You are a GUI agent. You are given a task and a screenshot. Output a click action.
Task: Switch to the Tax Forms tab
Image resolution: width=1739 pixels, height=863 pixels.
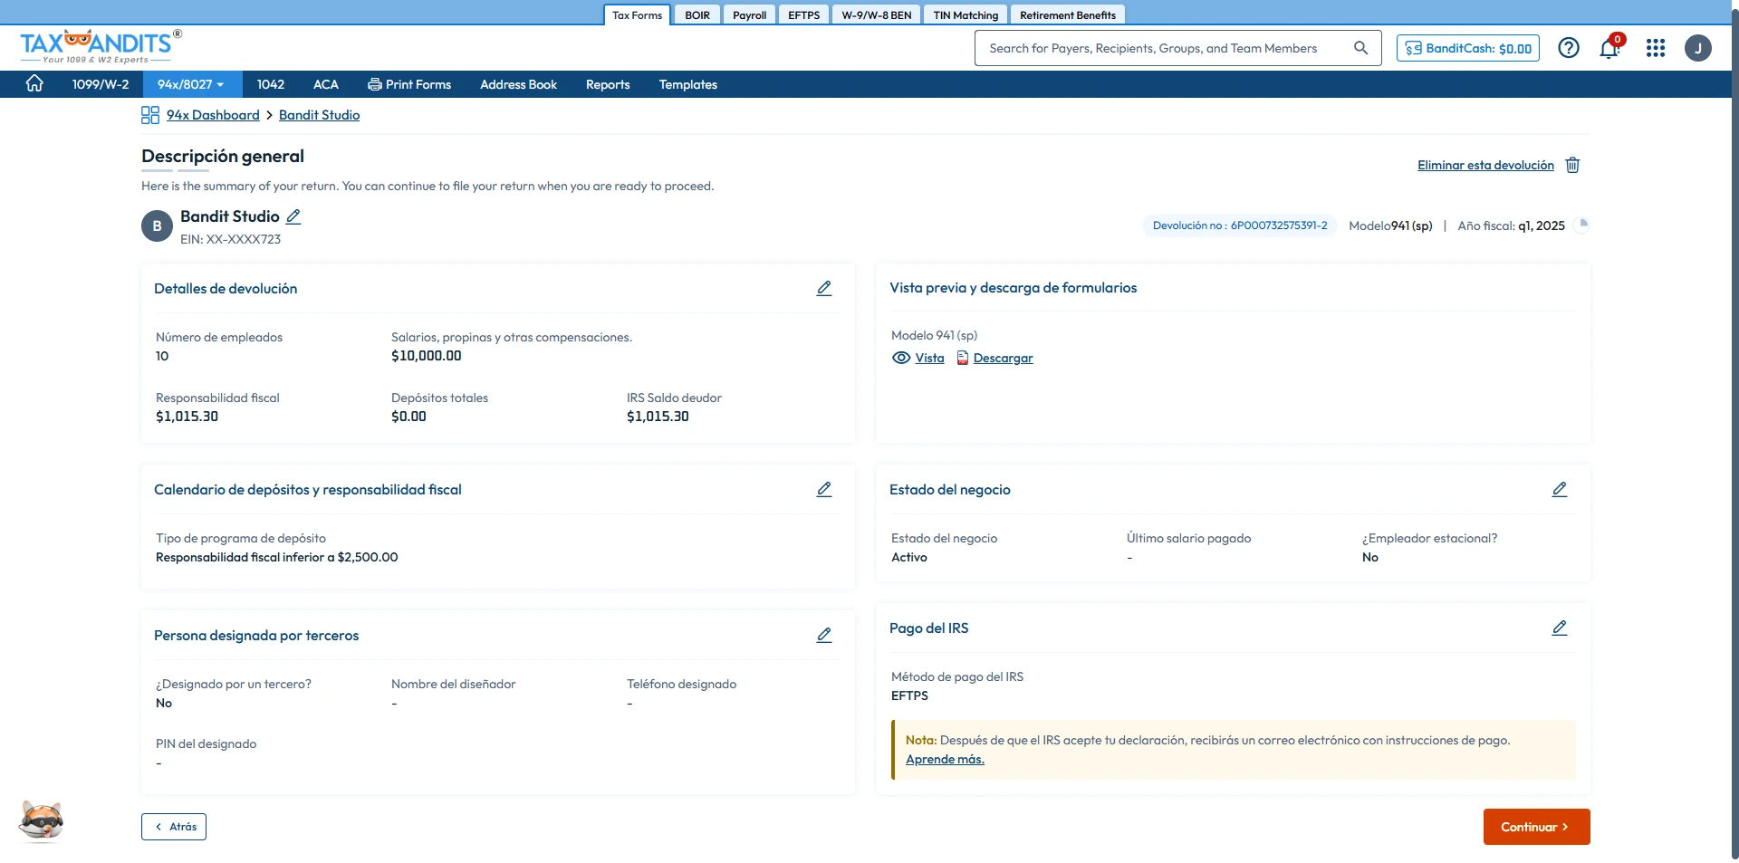click(x=638, y=14)
